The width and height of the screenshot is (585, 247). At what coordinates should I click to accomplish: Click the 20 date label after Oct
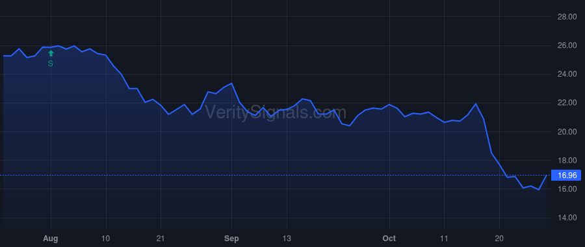[x=500, y=239]
